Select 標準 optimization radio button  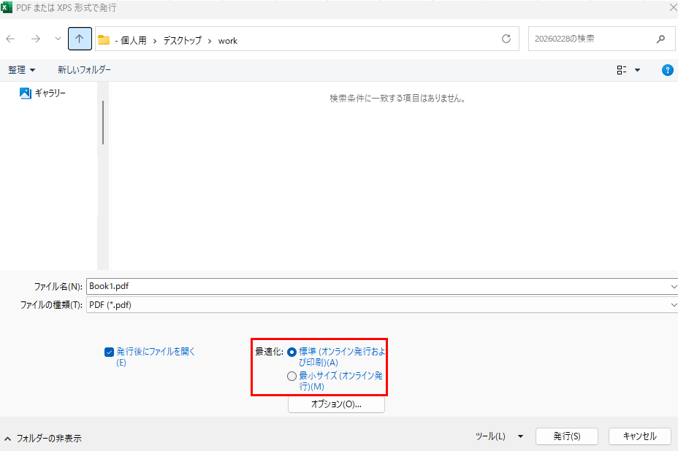click(x=292, y=351)
